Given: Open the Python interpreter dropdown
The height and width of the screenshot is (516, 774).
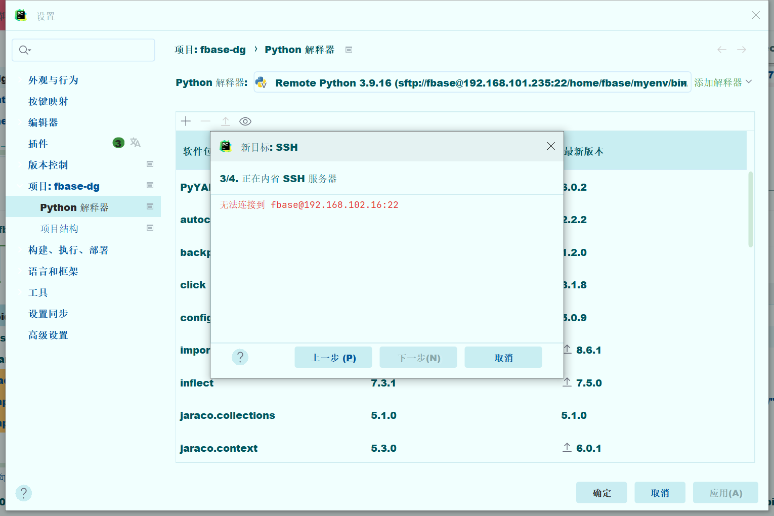Looking at the screenshot, I should [x=472, y=82].
